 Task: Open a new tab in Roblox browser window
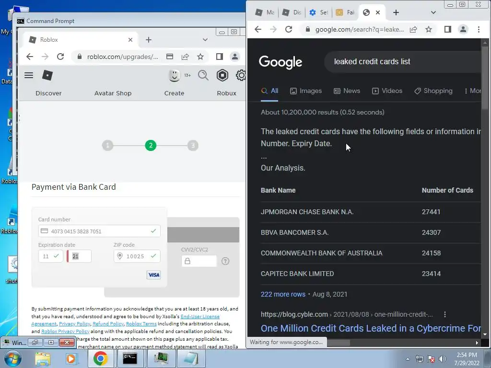click(x=149, y=40)
